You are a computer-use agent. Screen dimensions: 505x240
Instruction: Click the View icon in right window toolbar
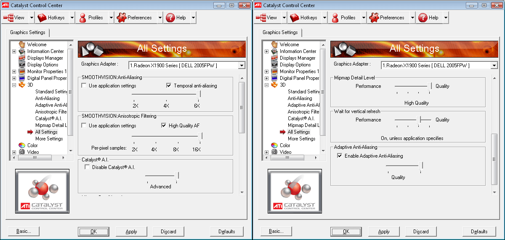coord(261,18)
